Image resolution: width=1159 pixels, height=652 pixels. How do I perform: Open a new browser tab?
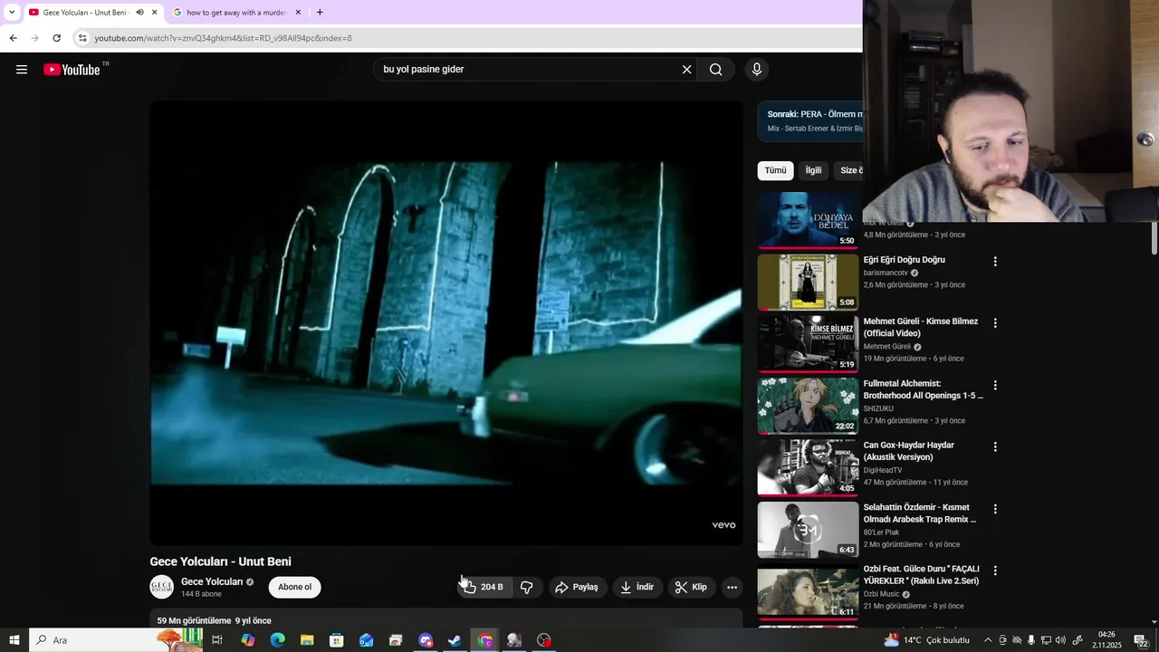[x=320, y=13]
